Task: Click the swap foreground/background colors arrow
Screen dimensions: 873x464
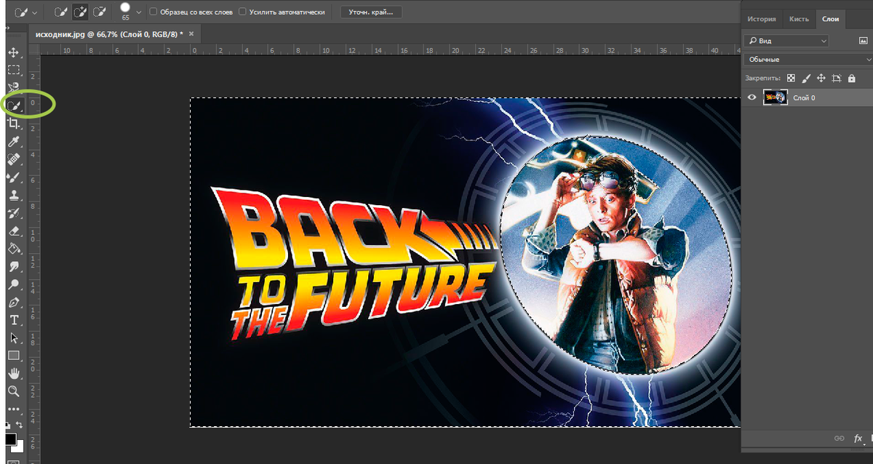Action: pos(20,424)
